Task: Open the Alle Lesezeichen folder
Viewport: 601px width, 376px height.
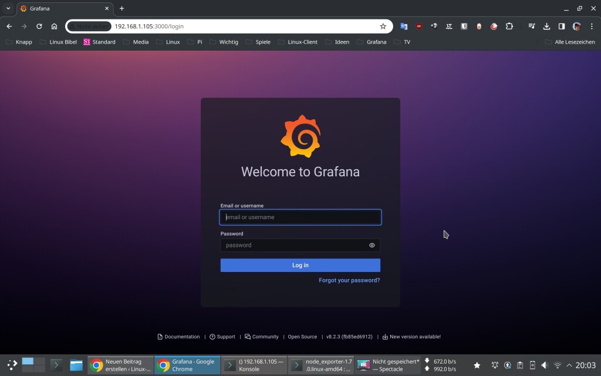Action: [x=570, y=42]
